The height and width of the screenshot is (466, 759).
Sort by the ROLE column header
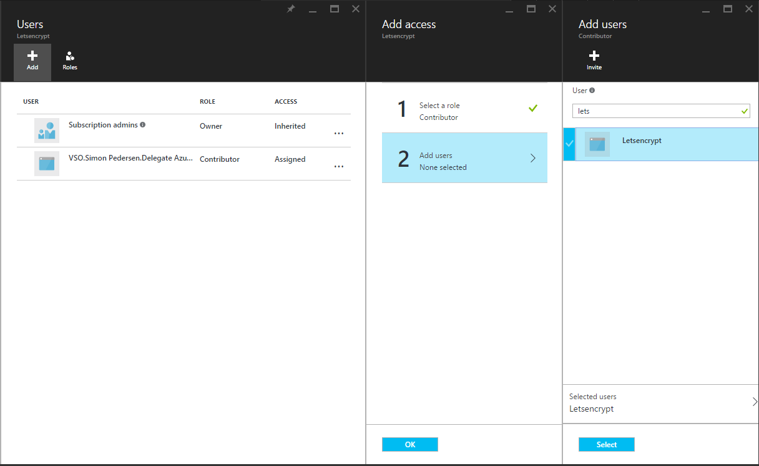pos(207,102)
